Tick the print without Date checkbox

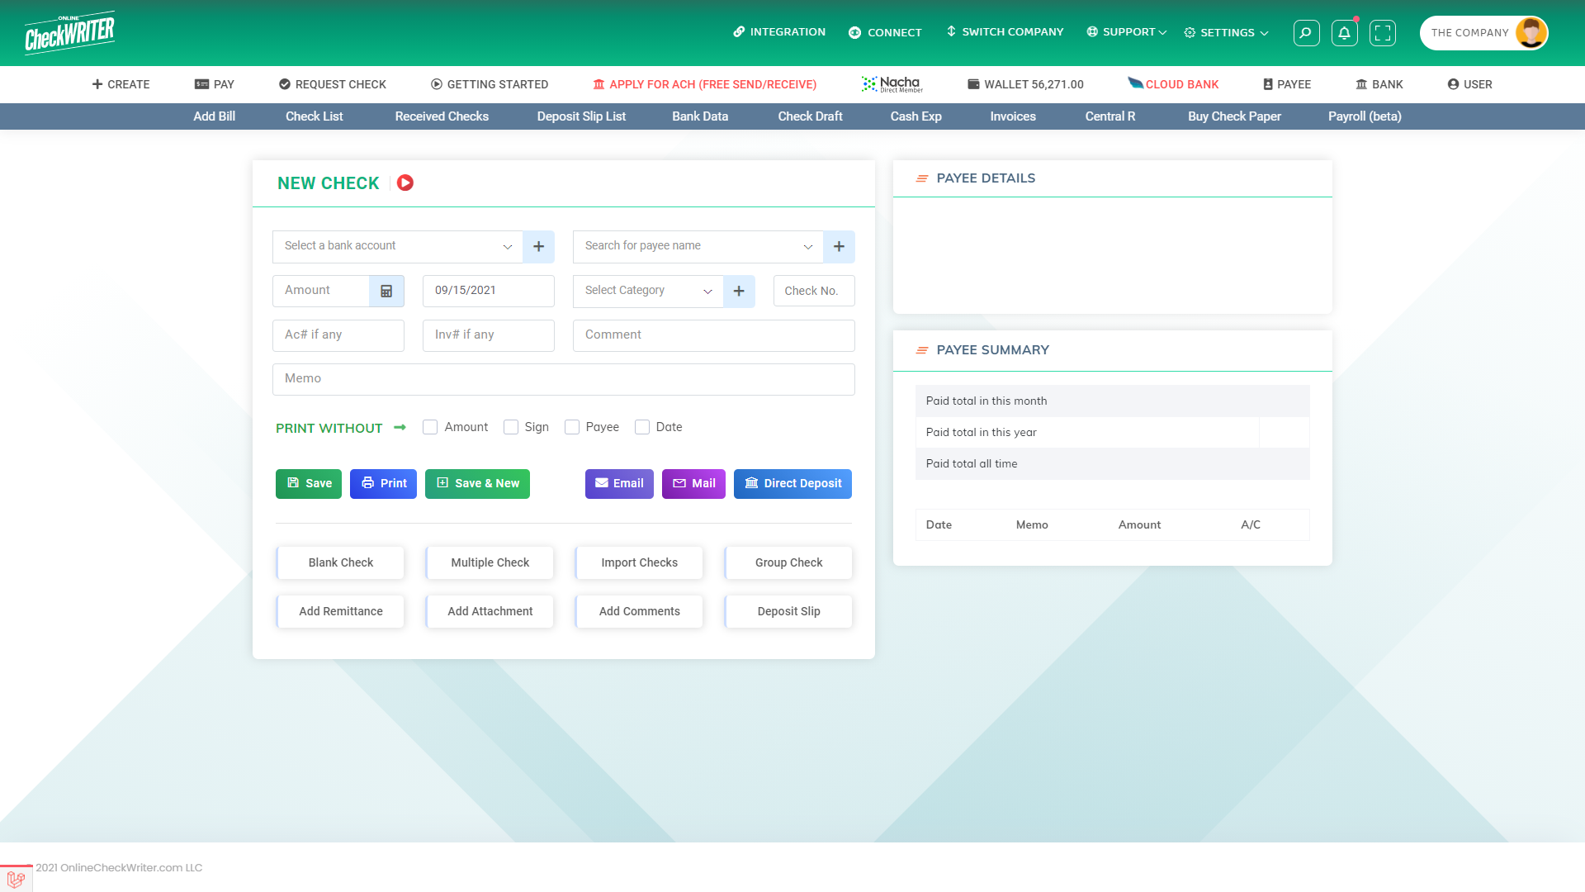[x=642, y=427]
